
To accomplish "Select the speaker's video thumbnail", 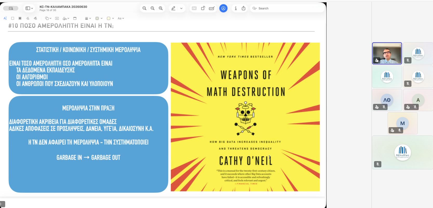I will [387, 53].
